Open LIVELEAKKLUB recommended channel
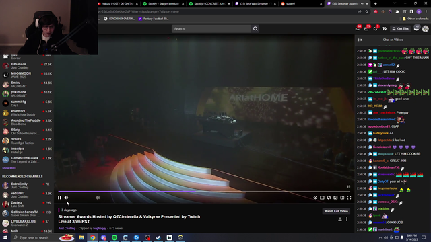This screenshot has width=431, height=242. (x=27, y=223)
